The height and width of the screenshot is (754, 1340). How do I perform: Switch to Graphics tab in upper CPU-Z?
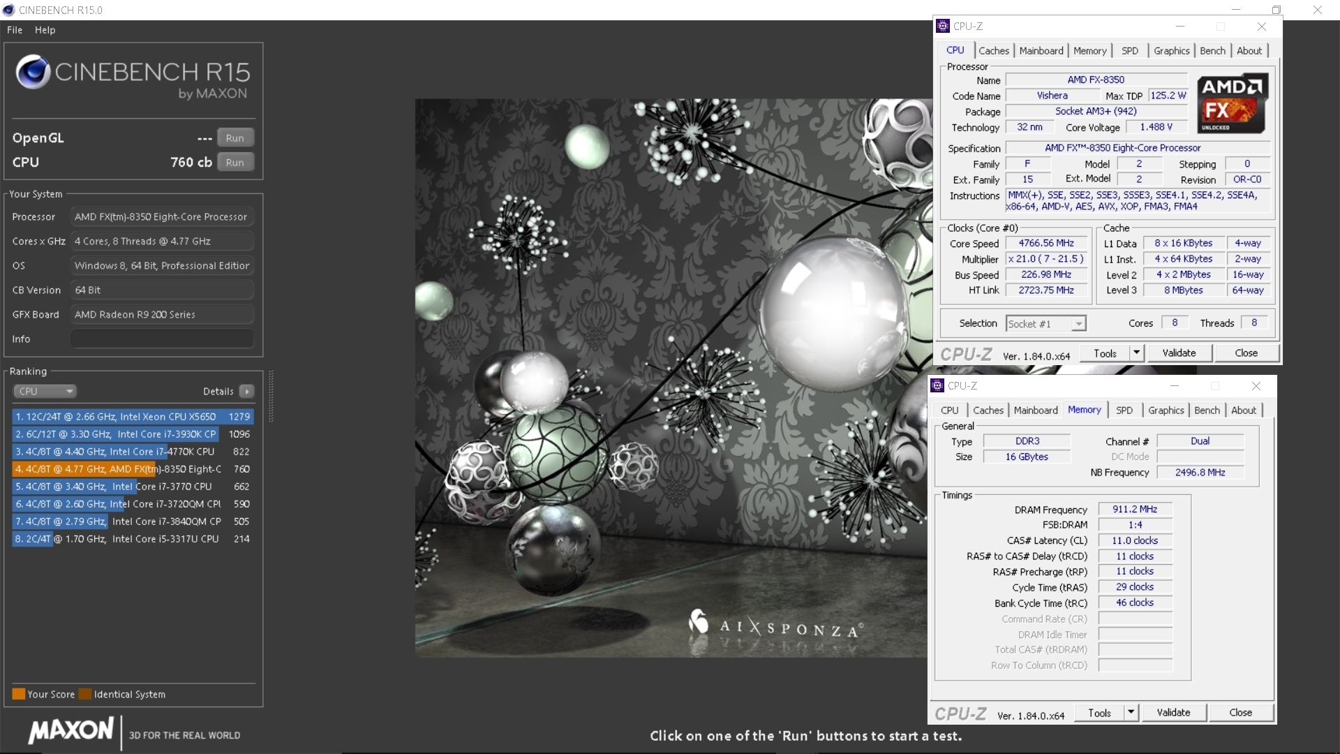(1172, 51)
